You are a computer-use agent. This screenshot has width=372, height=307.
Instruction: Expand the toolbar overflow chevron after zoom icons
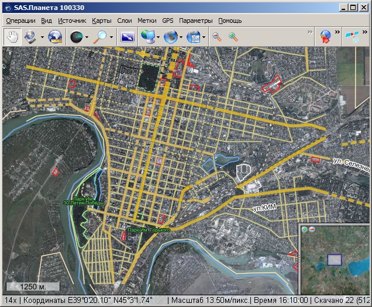coord(310,32)
